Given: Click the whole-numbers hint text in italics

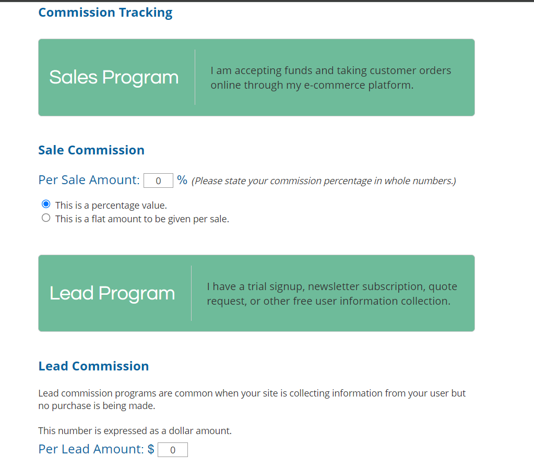Looking at the screenshot, I should click(324, 181).
